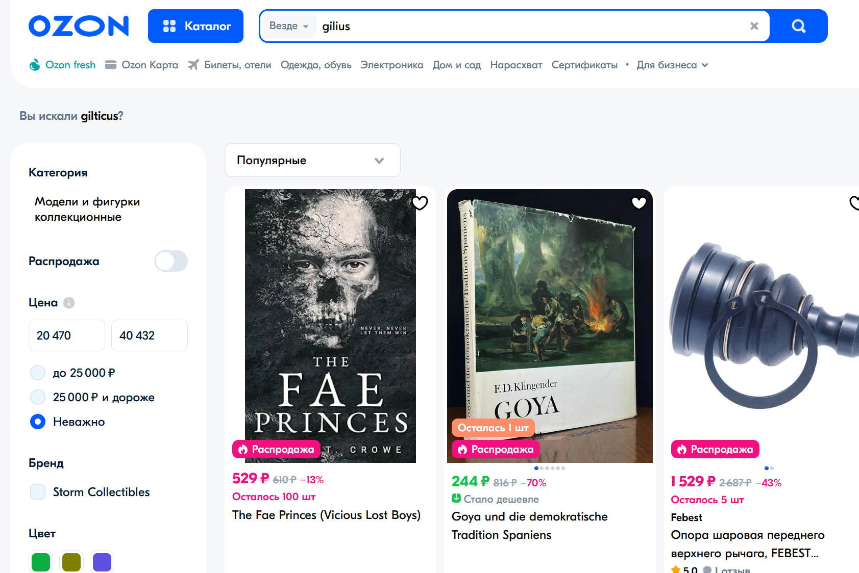Open the Каталог menu button
The width and height of the screenshot is (859, 573).
(195, 26)
